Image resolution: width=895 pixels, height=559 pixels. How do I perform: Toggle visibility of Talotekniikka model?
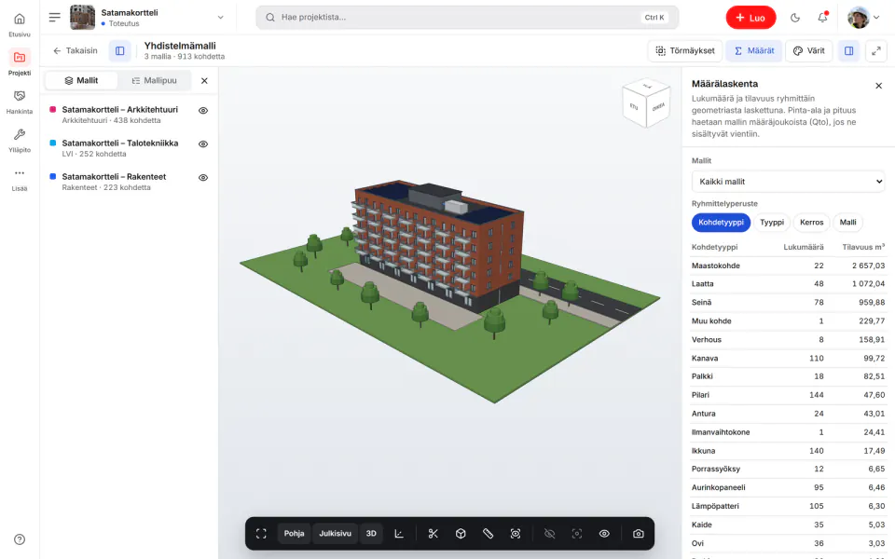tap(203, 144)
